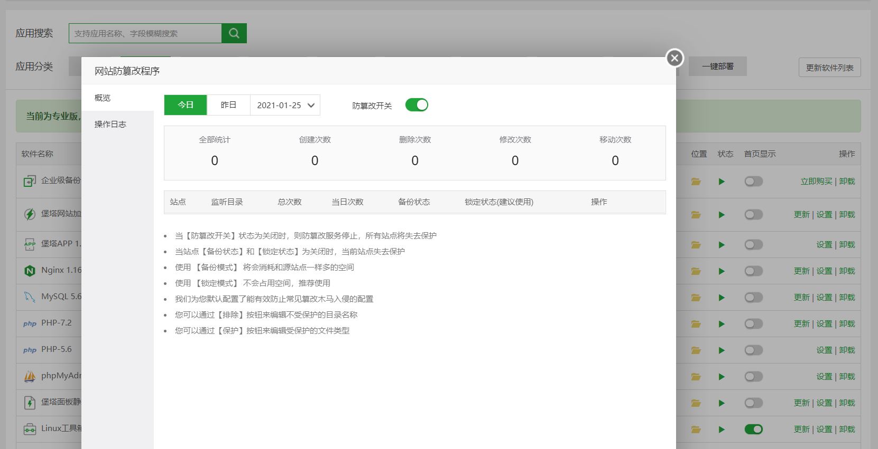Click the 一键部署 button
The height and width of the screenshot is (449, 878).
point(717,66)
